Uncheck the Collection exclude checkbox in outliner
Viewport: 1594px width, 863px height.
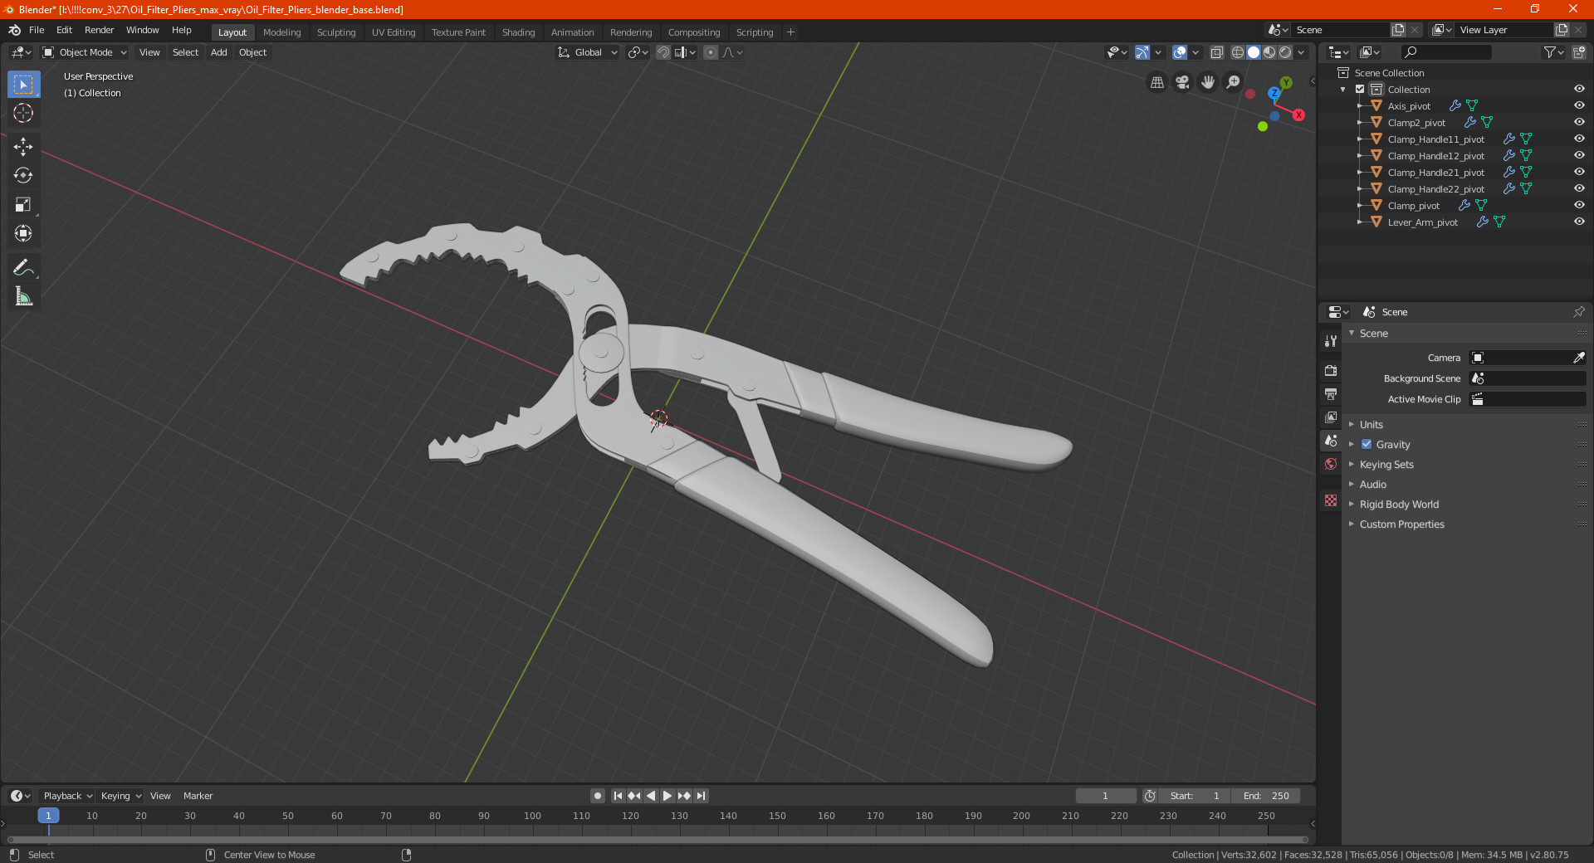point(1360,90)
